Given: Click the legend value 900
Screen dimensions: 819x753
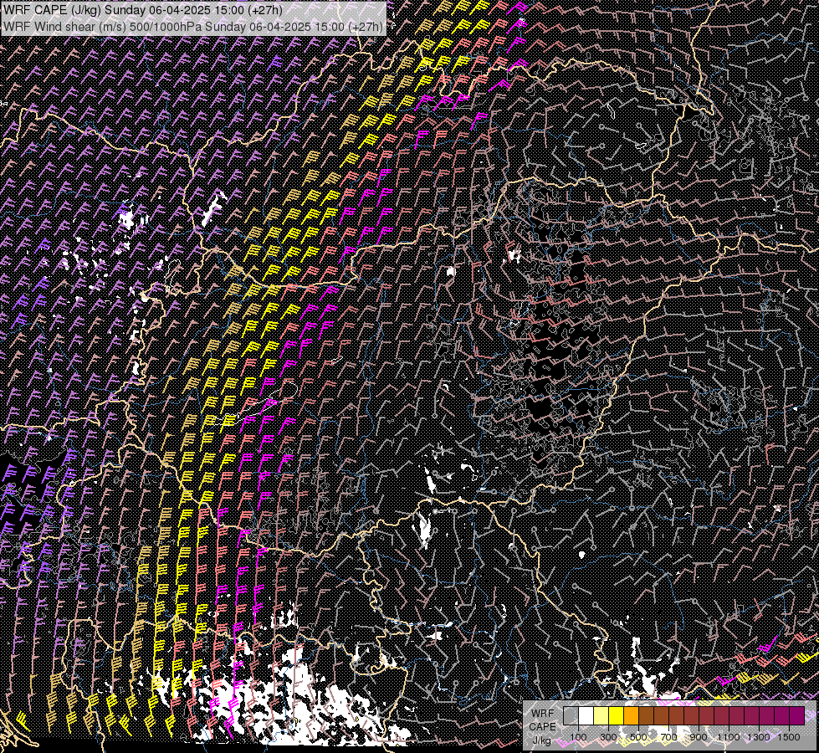Looking at the screenshot, I should click(x=699, y=737).
